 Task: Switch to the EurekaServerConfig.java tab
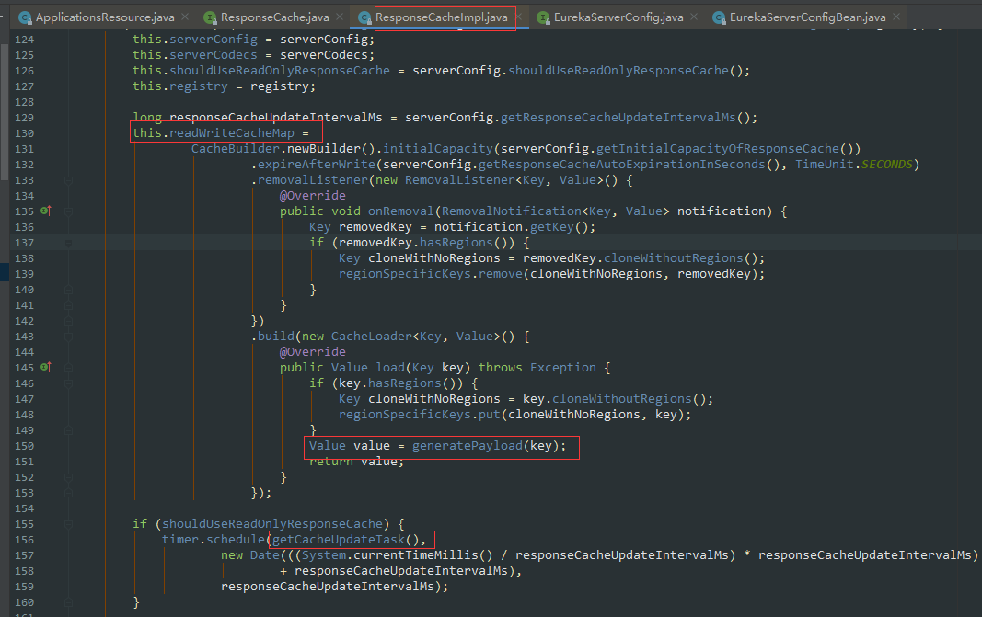618,17
